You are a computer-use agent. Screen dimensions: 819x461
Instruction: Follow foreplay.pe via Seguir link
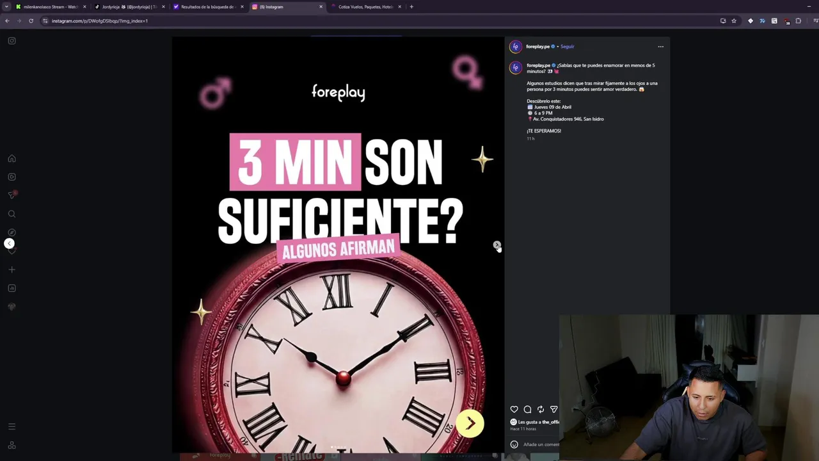tap(568, 47)
